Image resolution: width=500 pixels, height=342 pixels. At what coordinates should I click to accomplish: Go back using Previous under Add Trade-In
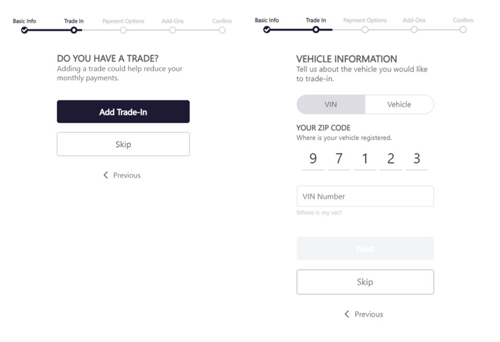click(122, 175)
